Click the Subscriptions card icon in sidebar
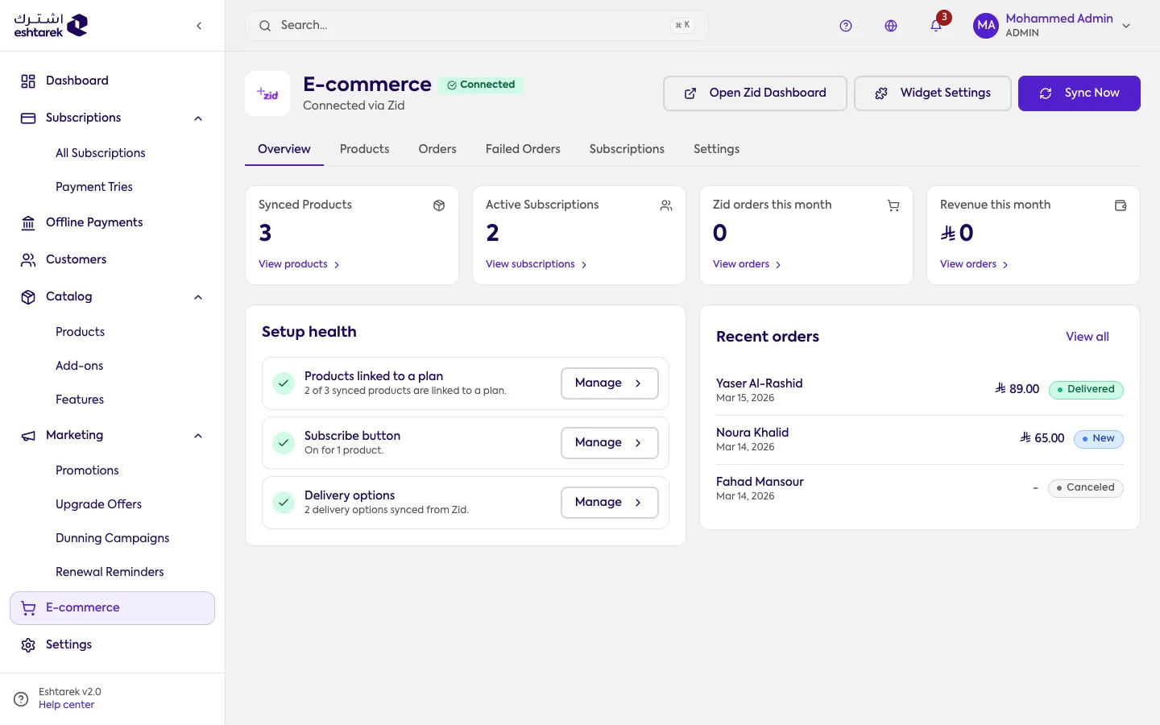This screenshot has height=725, width=1160. 28,118
